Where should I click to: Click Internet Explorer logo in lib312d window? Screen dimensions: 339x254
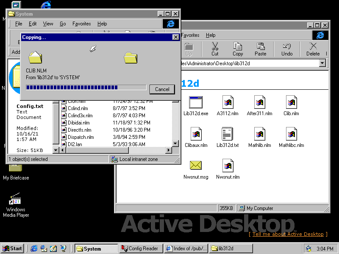320,35
